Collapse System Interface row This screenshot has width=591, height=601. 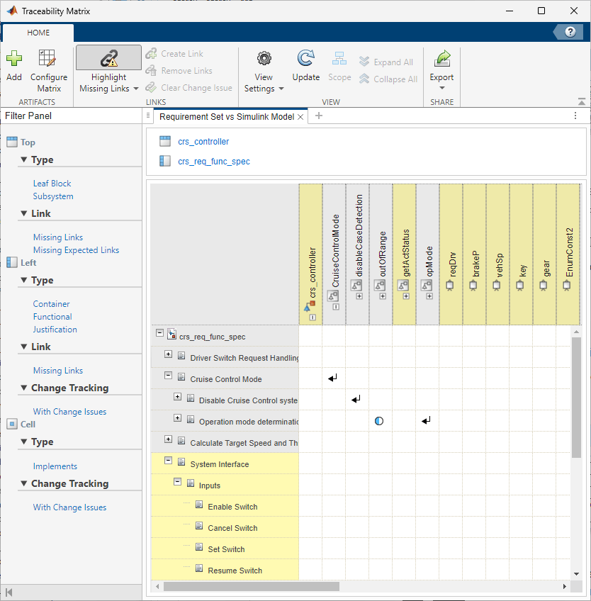click(x=168, y=461)
